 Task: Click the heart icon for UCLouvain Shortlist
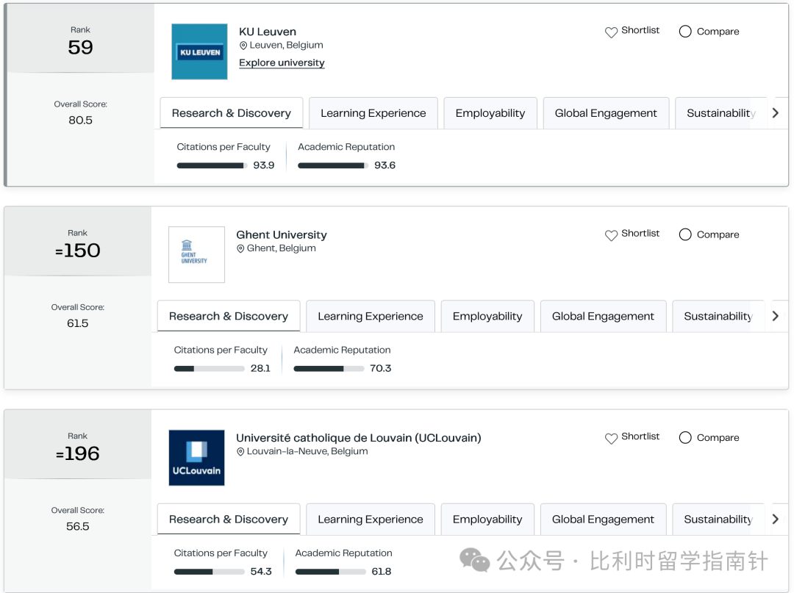[611, 438]
